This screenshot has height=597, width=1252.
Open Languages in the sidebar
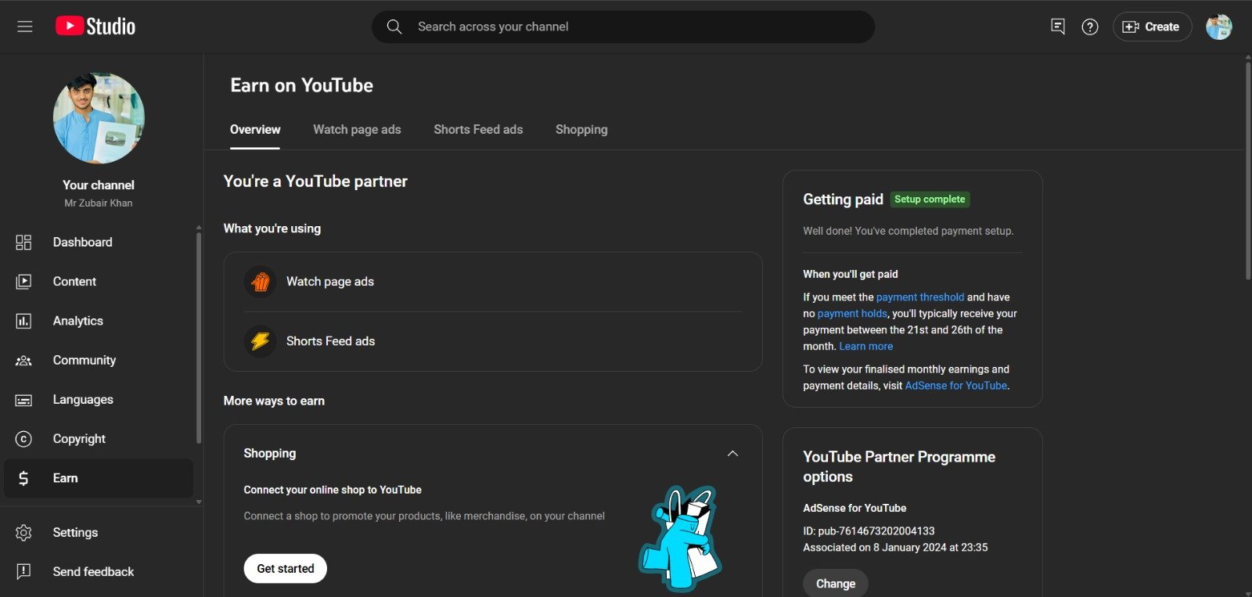click(99, 400)
